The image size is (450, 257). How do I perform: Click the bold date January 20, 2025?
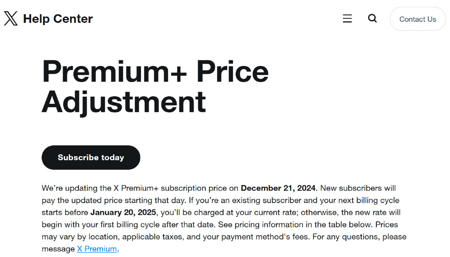pos(123,212)
